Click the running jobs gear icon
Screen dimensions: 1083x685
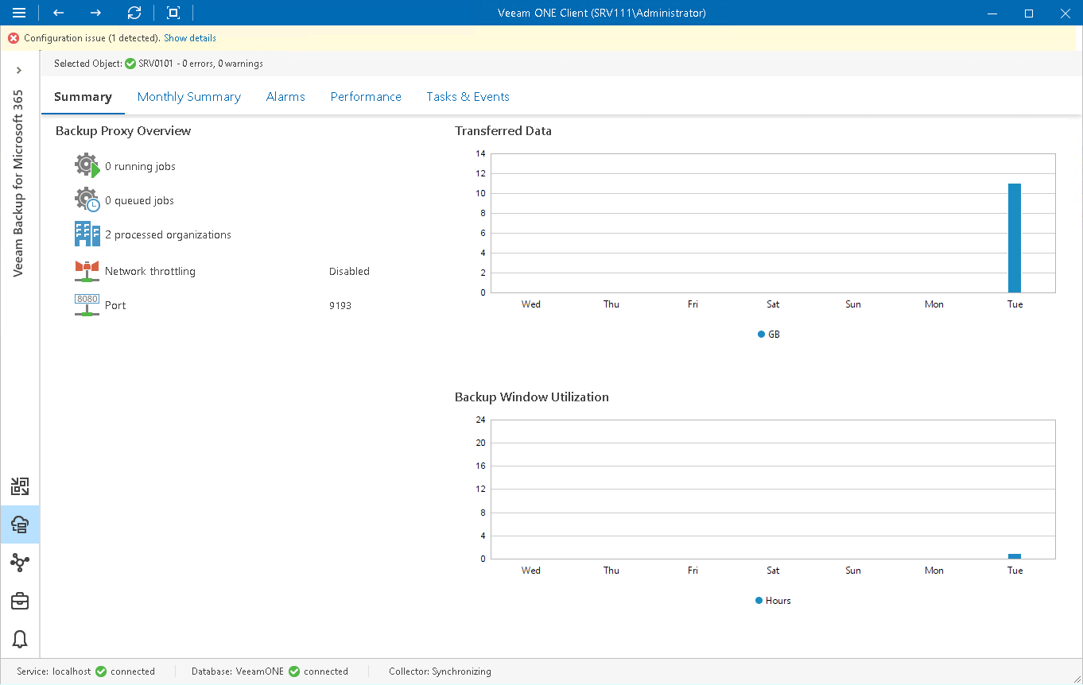(x=87, y=166)
